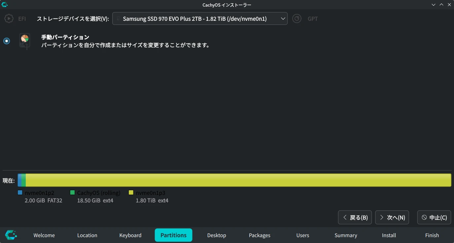Image resolution: width=454 pixels, height=243 pixels.
Task: Go to the Welcome step
Action: point(44,235)
